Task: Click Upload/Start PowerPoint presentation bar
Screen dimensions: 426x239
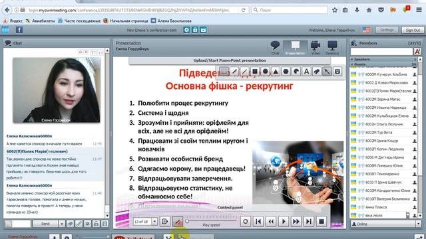Action: [230, 60]
